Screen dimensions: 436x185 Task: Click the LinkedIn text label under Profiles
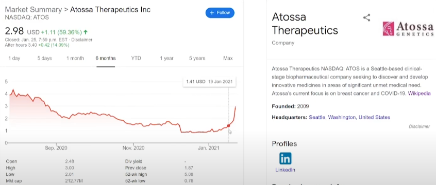[285, 170]
